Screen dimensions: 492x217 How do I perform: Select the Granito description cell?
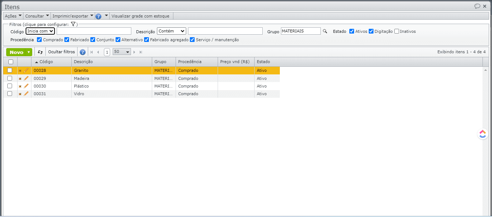pos(112,70)
